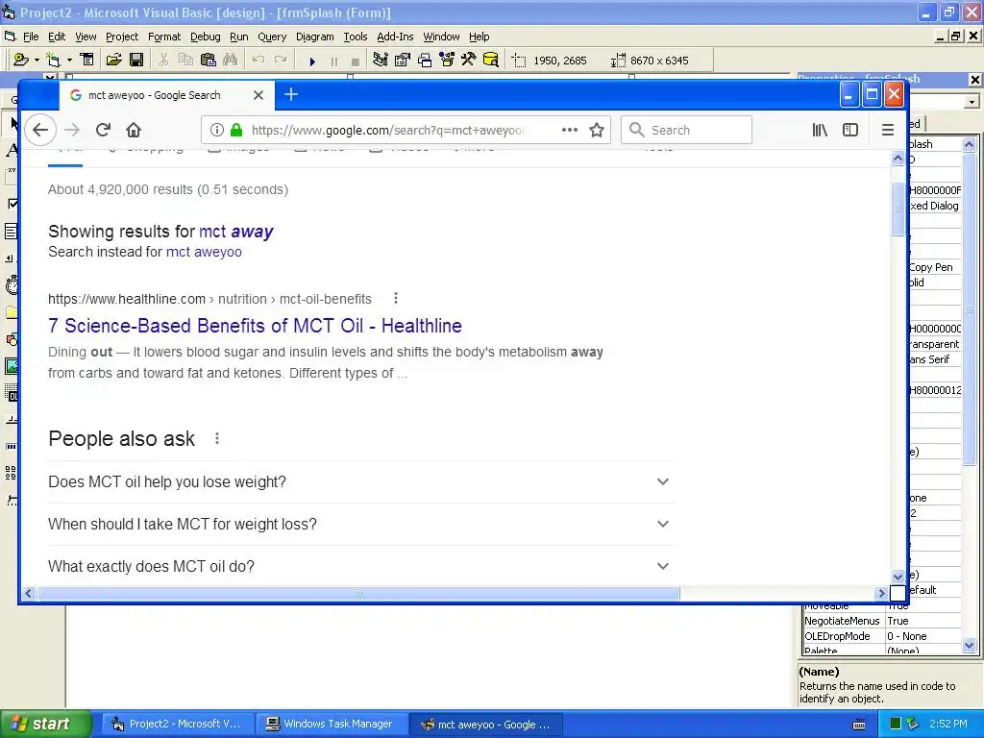Viewport: 984px width, 738px height.
Task: Click the Copy toolbar icon
Action: point(185,60)
